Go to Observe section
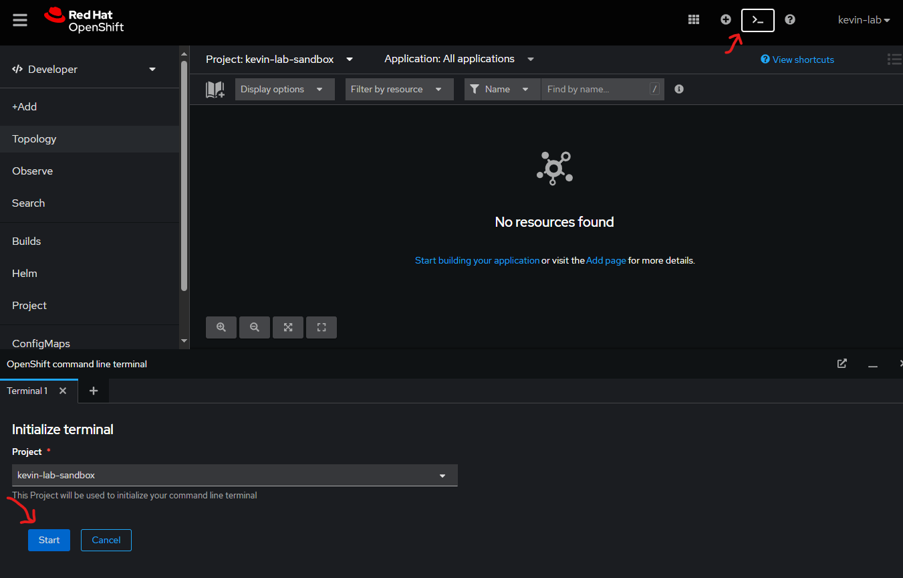Viewport: 903px width, 578px height. coord(90,171)
